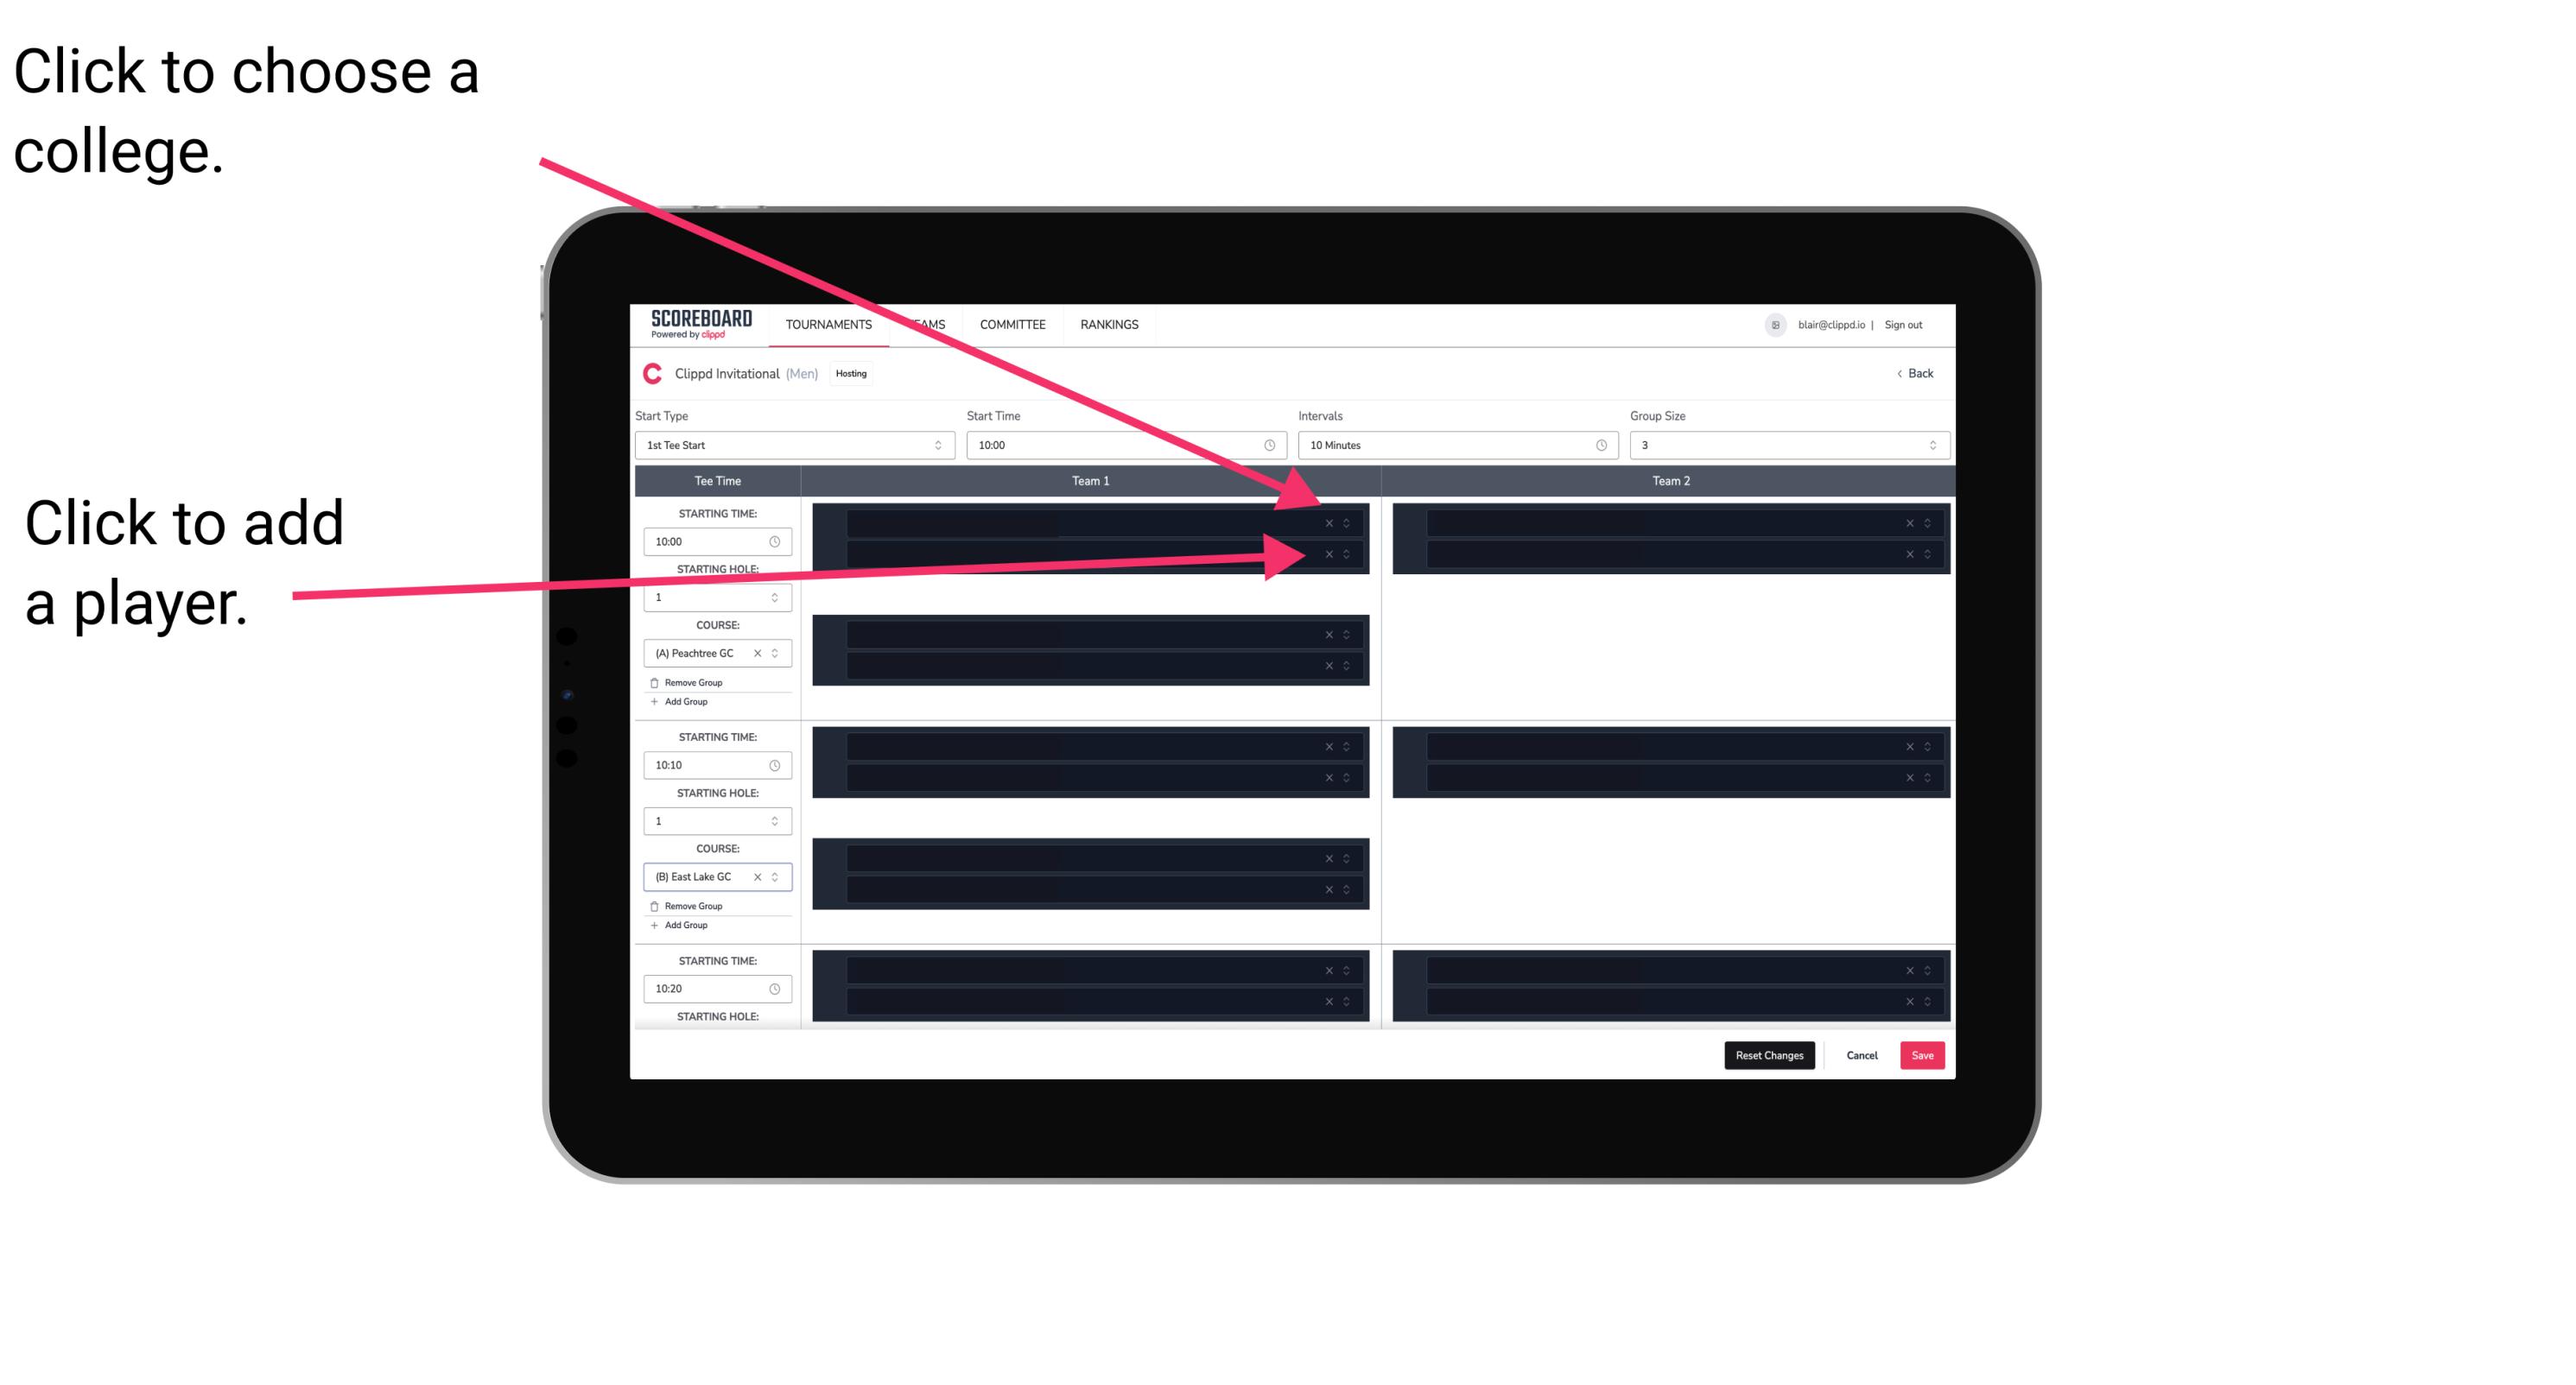
Task: Edit the Start Time input field
Action: 1124,446
